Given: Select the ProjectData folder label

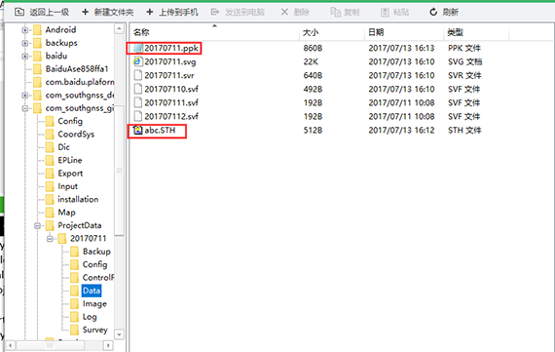Looking at the screenshot, I should click(x=79, y=225).
